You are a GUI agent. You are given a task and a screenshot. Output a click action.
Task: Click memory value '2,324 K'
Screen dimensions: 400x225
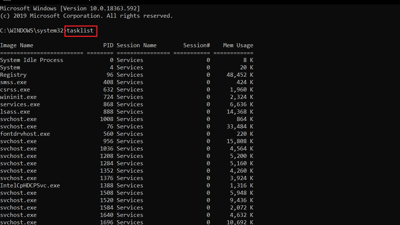(x=241, y=97)
